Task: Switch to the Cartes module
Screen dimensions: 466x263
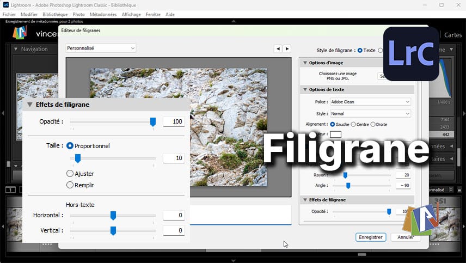Action: pyautogui.click(x=453, y=35)
